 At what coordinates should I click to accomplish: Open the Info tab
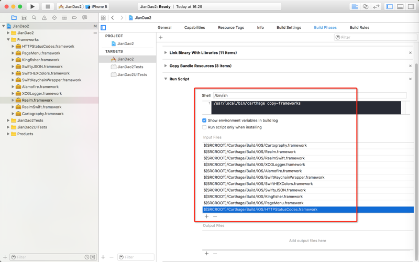(x=260, y=28)
